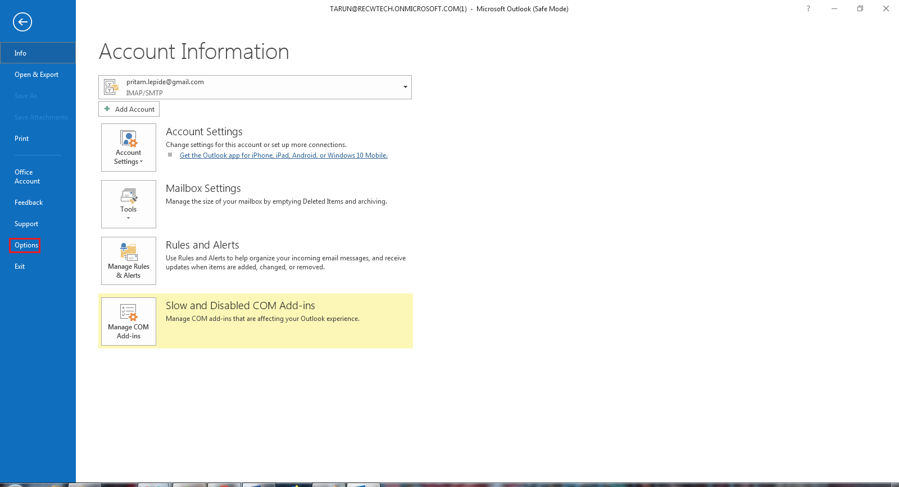Click the Account Settings section heading
The height and width of the screenshot is (487, 899).
point(204,132)
